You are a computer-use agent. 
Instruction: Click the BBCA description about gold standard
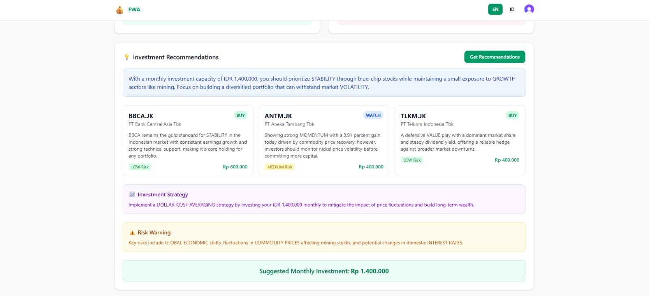[188, 145]
